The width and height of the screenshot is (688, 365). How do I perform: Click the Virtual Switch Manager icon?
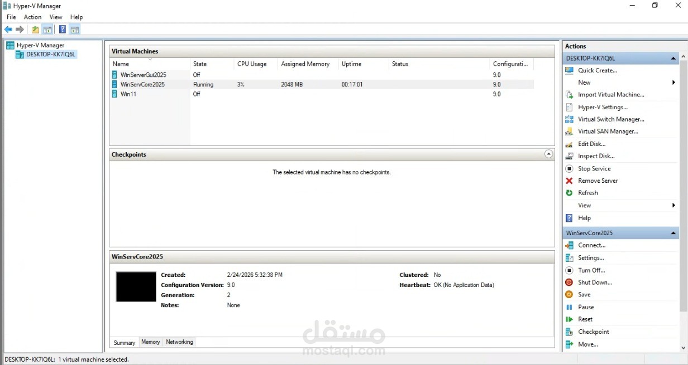(x=569, y=119)
